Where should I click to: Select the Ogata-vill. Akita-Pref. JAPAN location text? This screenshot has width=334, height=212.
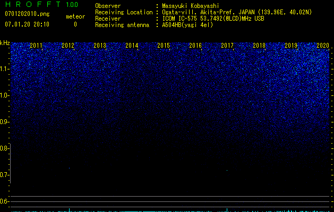point(237,12)
